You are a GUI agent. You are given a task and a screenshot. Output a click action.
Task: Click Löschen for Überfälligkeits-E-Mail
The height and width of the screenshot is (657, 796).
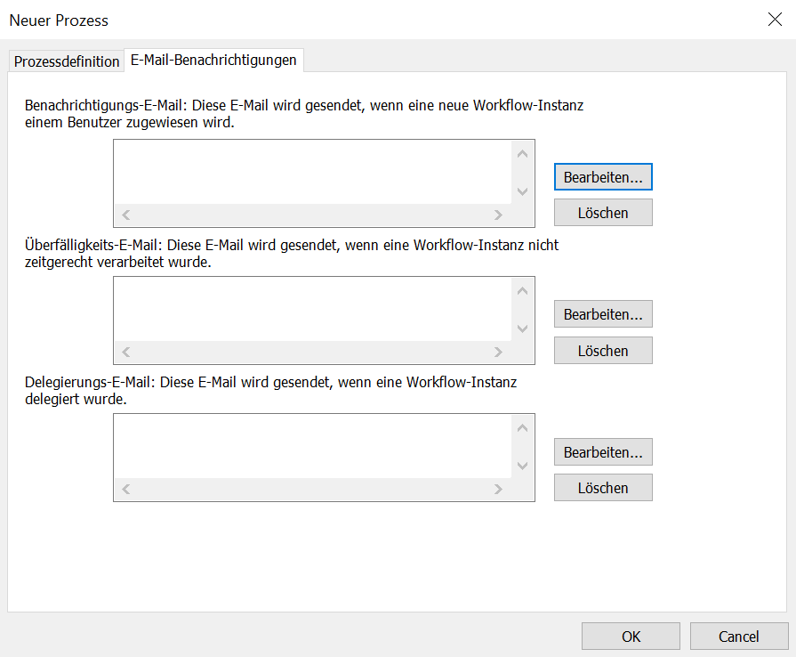click(x=603, y=351)
